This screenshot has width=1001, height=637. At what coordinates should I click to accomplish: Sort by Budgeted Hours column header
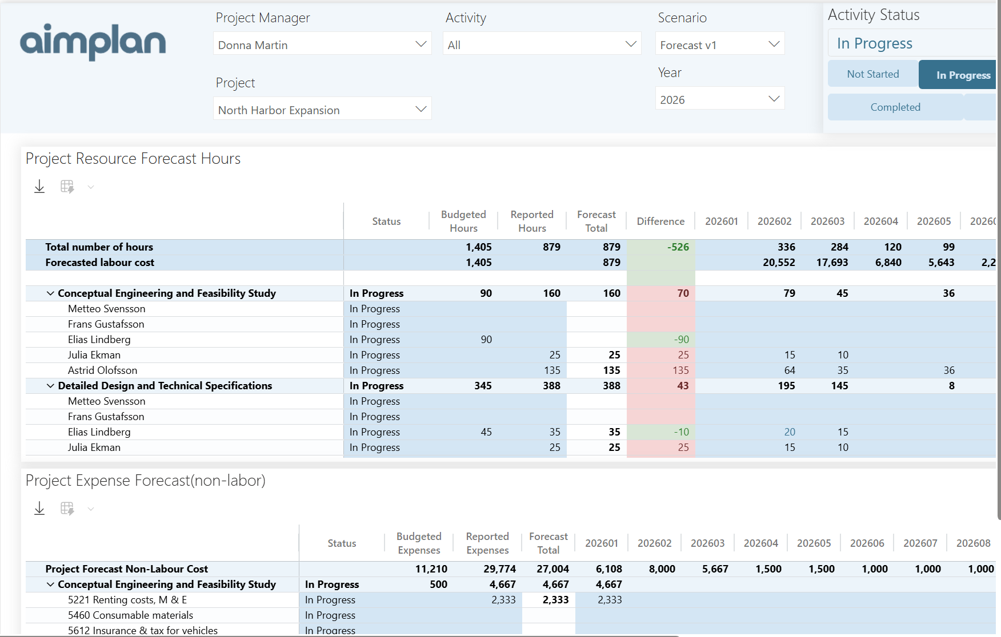click(x=463, y=221)
